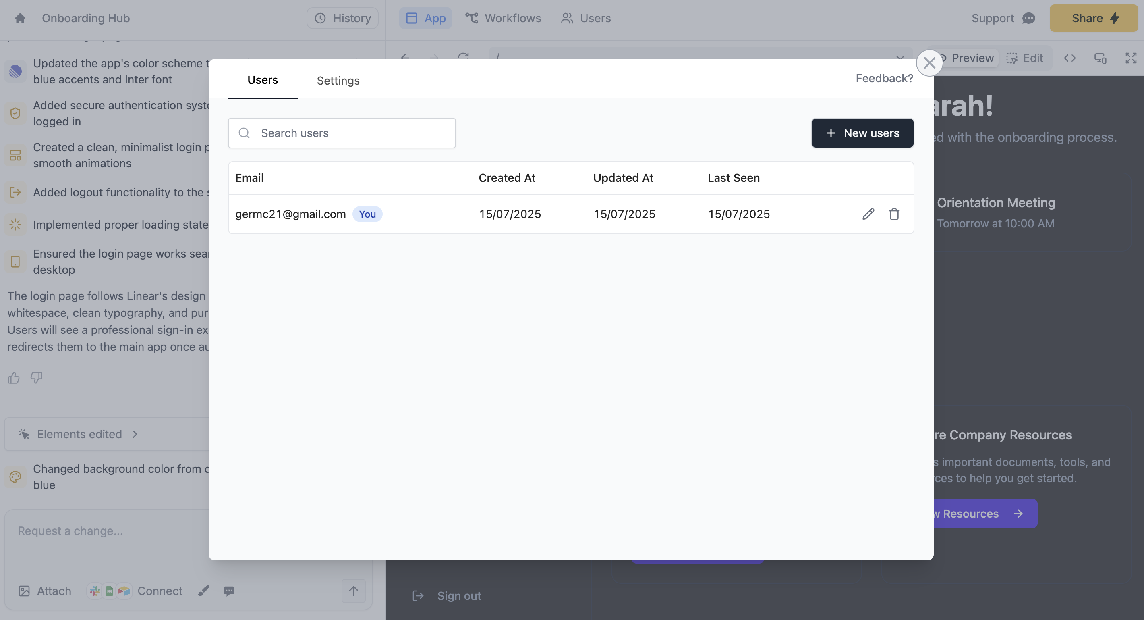Click the pencil edit icon on the user row
This screenshot has width=1144, height=620.
868,214
